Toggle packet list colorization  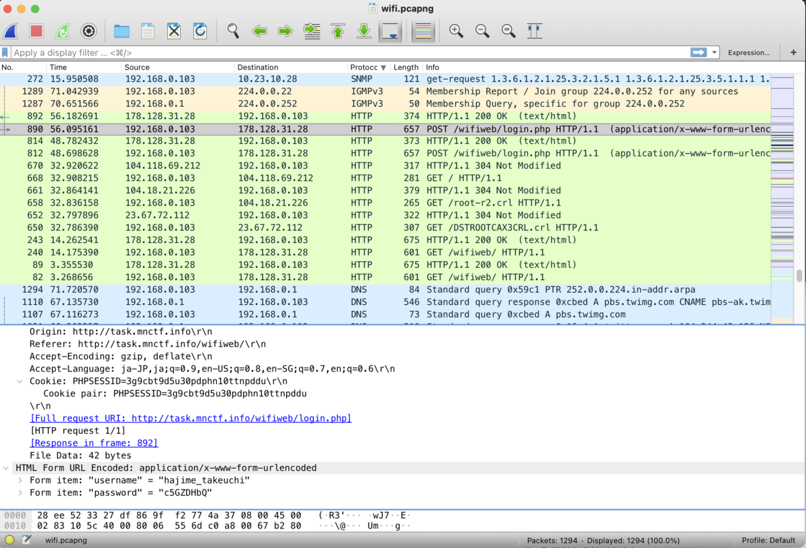[x=422, y=31]
